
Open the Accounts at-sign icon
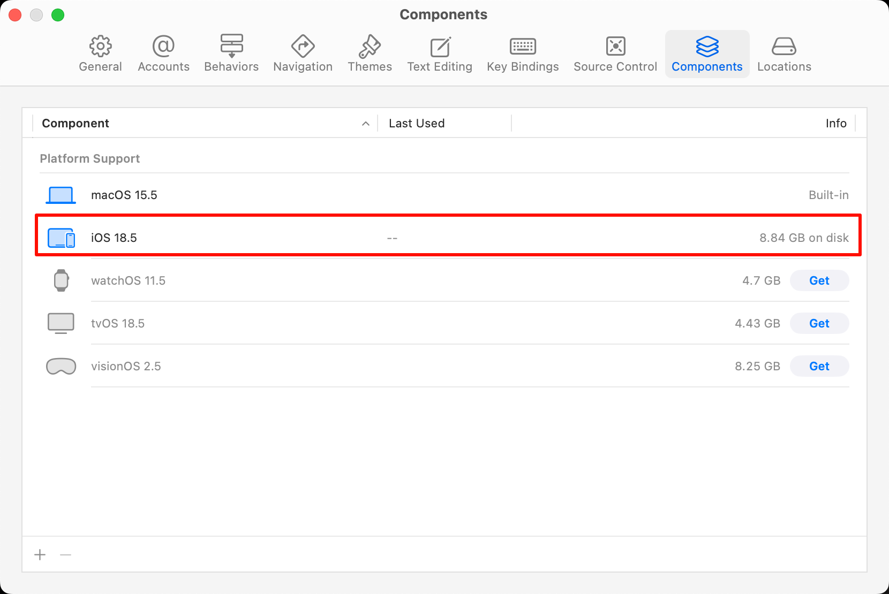coord(163,47)
